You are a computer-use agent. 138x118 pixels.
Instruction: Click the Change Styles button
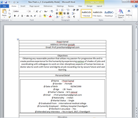click(121, 14)
